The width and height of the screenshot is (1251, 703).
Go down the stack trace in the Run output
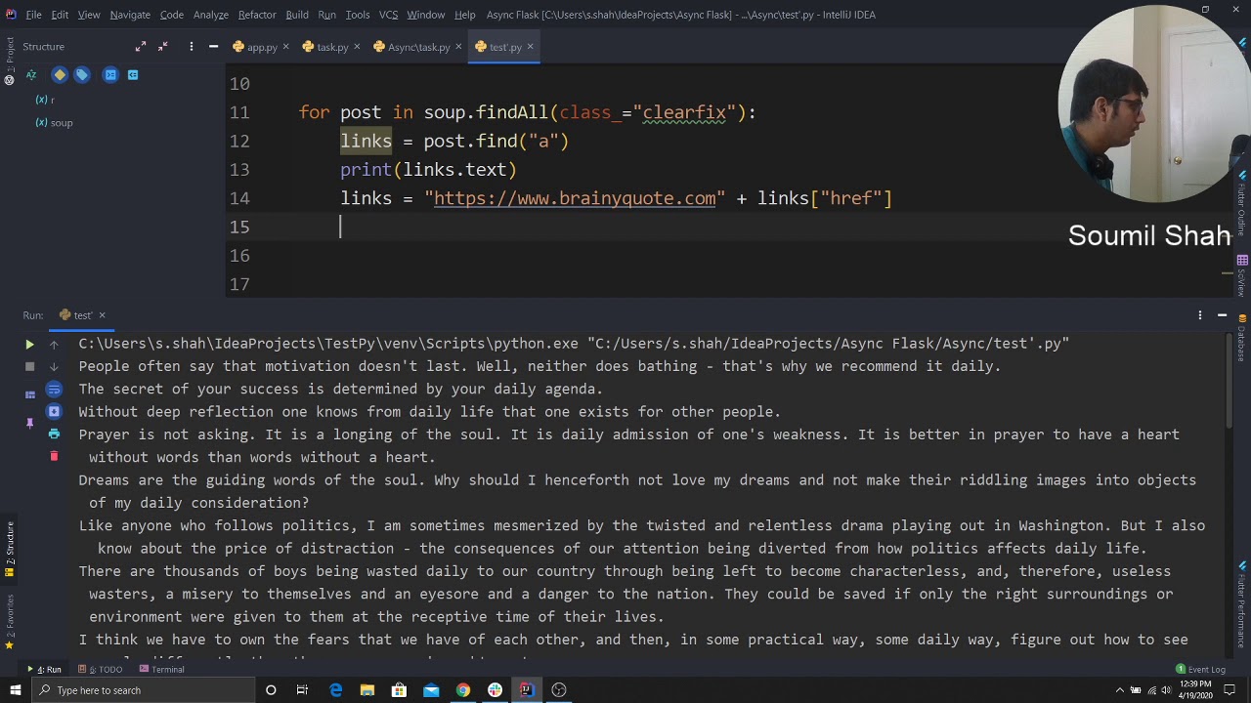pos(54,367)
